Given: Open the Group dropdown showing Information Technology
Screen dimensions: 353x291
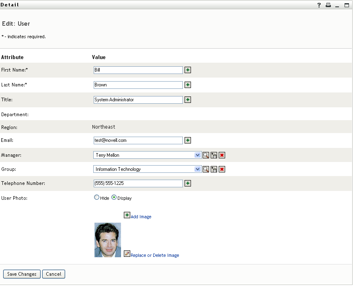Looking at the screenshot, I should click(x=197, y=169).
